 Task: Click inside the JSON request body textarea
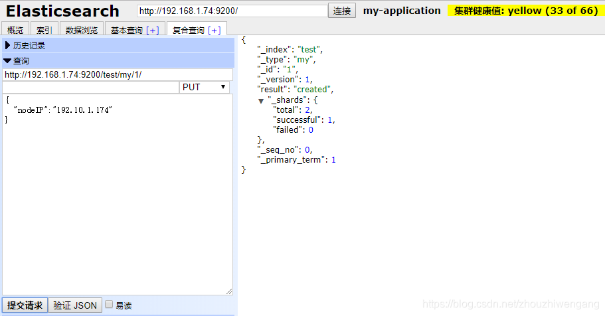pos(118,195)
